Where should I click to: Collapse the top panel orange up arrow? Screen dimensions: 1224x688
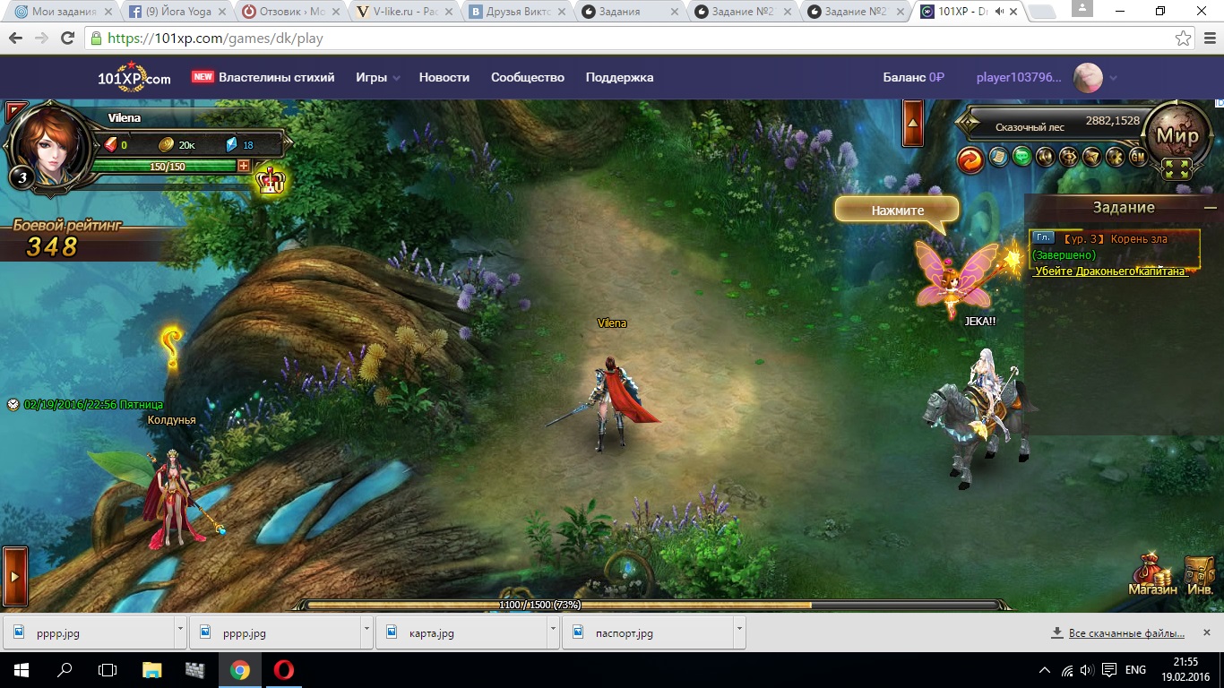pos(913,123)
